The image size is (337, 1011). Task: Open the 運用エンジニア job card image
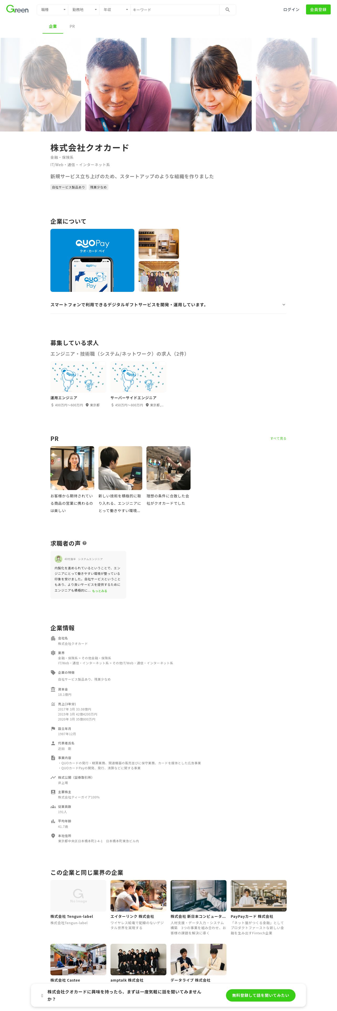78,377
